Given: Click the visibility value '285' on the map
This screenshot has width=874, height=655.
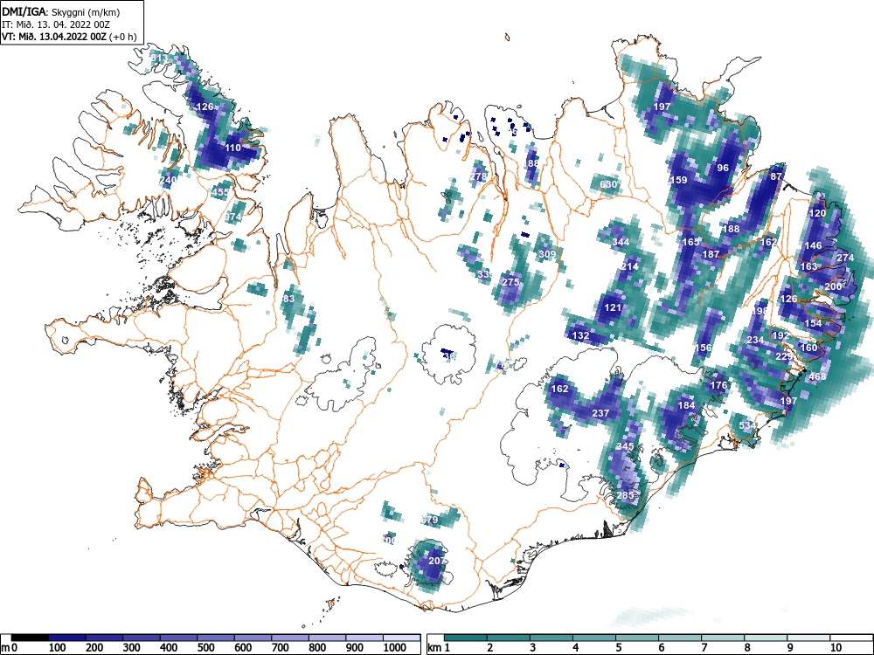Looking at the screenshot, I should (x=625, y=495).
